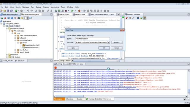Open dropdown arrow beside the Run icon

click(75, 11)
